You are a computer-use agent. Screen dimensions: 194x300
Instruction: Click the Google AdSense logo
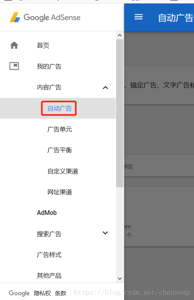(45, 17)
